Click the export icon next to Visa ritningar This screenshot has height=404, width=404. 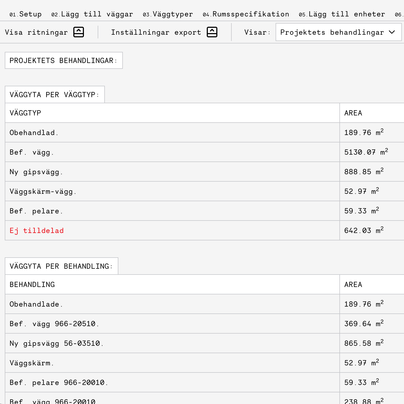point(78,32)
